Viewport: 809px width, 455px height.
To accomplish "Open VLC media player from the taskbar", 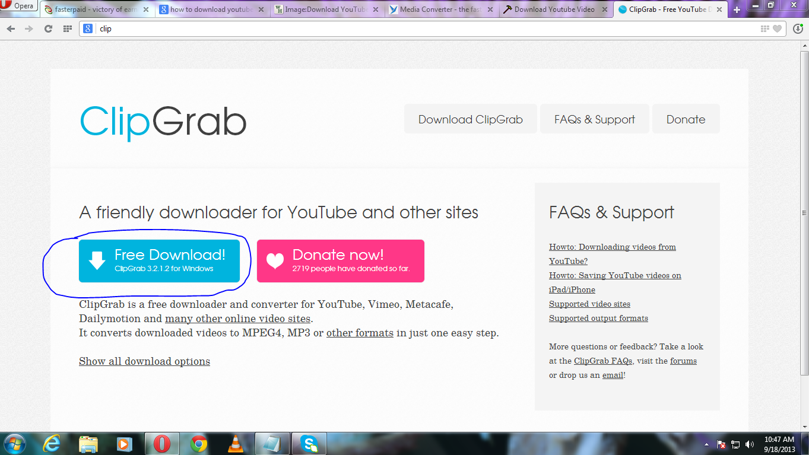I will 236,444.
